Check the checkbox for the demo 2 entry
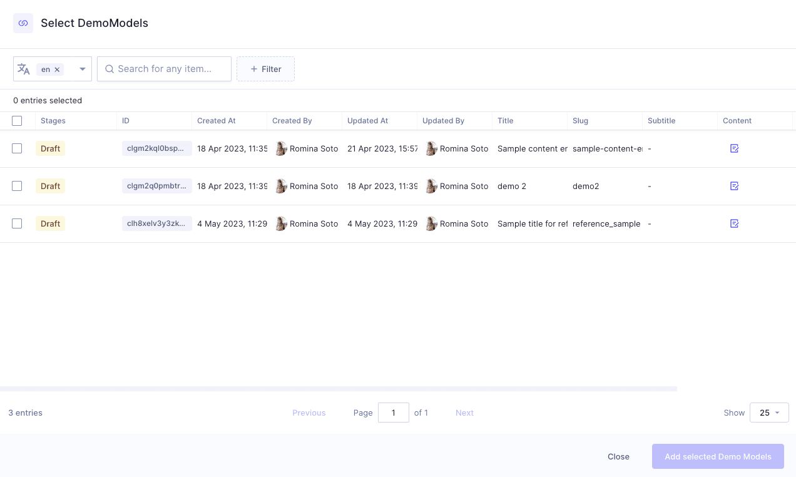 pos(17,186)
